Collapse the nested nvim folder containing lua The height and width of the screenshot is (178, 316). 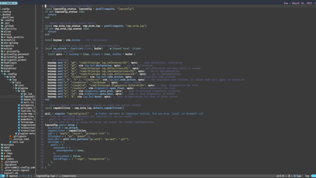(x=5, y=77)
